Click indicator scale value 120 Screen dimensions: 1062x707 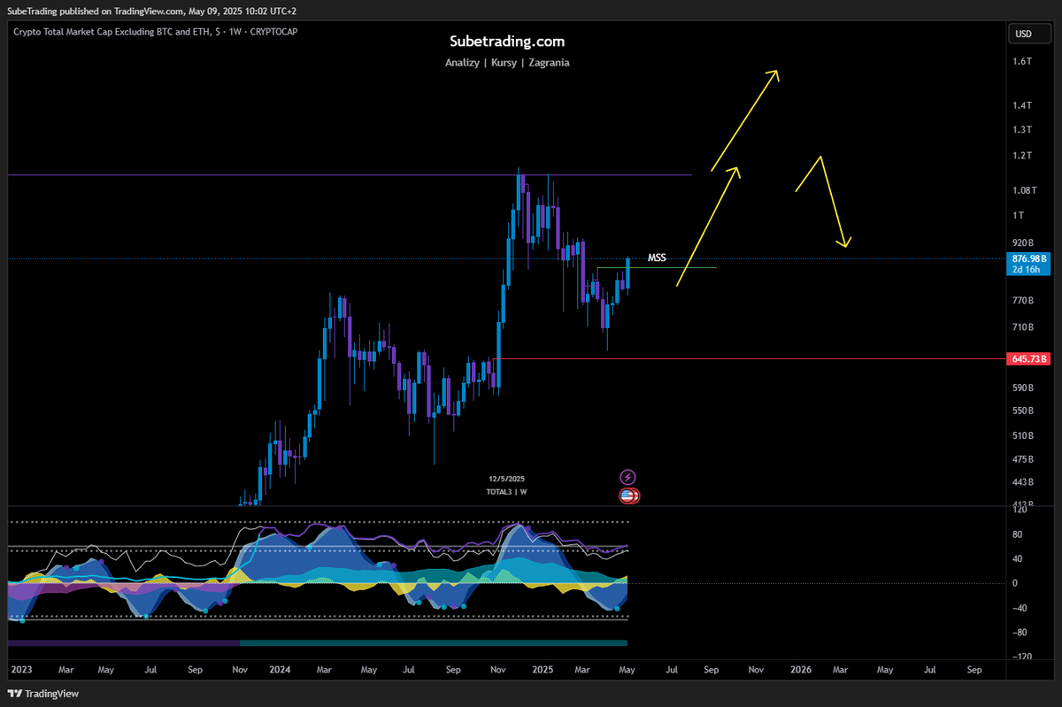coord(1020,511)
